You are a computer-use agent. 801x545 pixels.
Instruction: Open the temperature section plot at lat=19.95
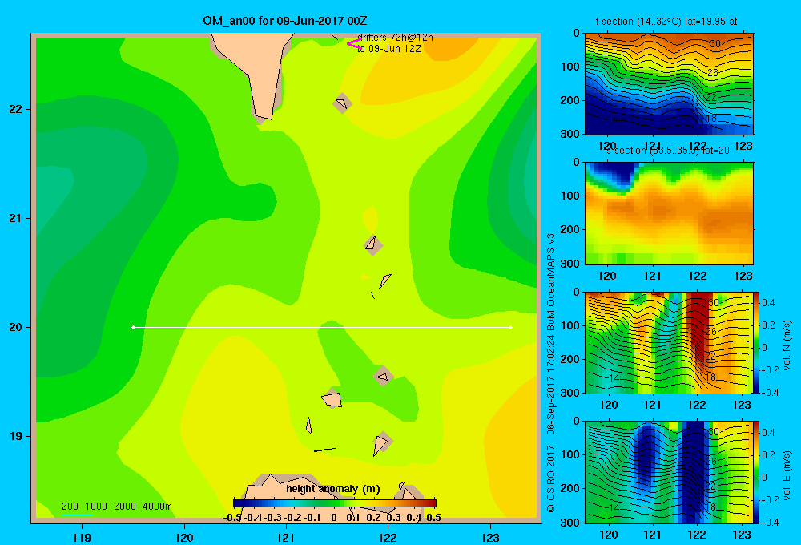point(669,84)
